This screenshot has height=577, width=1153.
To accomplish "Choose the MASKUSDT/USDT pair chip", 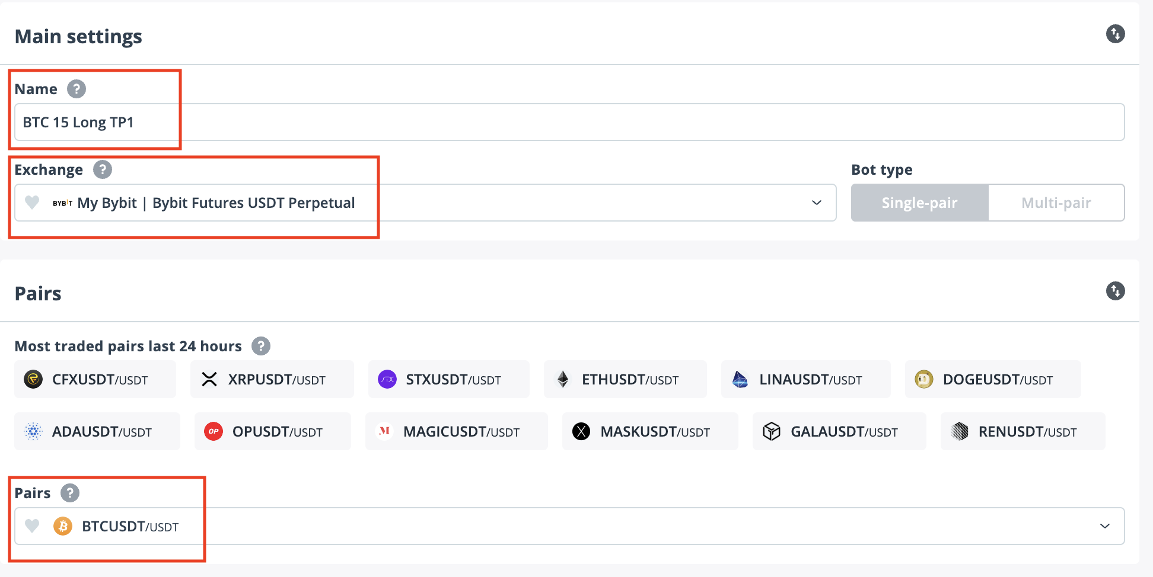I will pyautogui.click(x=649, y=431).
